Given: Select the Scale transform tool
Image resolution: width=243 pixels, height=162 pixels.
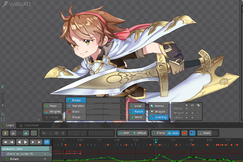Looking at the screenshot, I should click(76, 112).
